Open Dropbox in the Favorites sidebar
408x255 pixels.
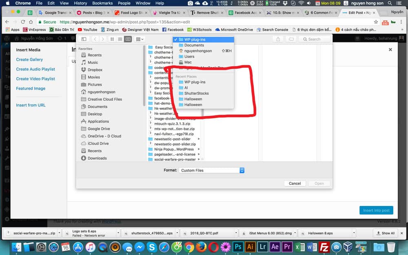tap(95, 70)
